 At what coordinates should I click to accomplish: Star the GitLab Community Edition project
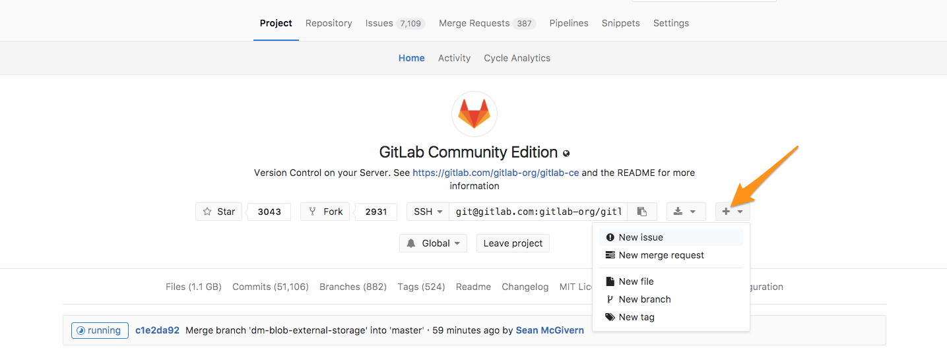[219, 212]
